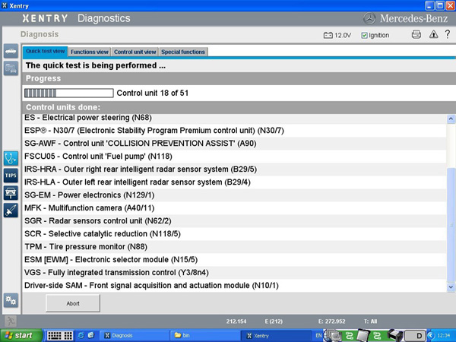Select ES - Electrical power steering (N68) row
The image size is (456, 342).
[x=234, y=118]
